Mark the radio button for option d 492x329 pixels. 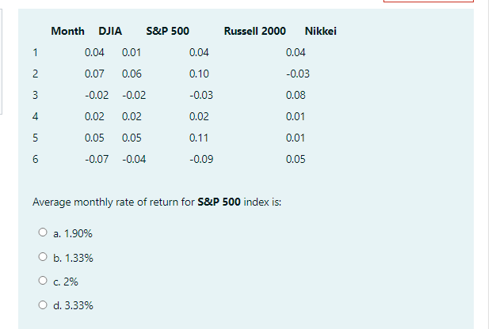[41, 304]
